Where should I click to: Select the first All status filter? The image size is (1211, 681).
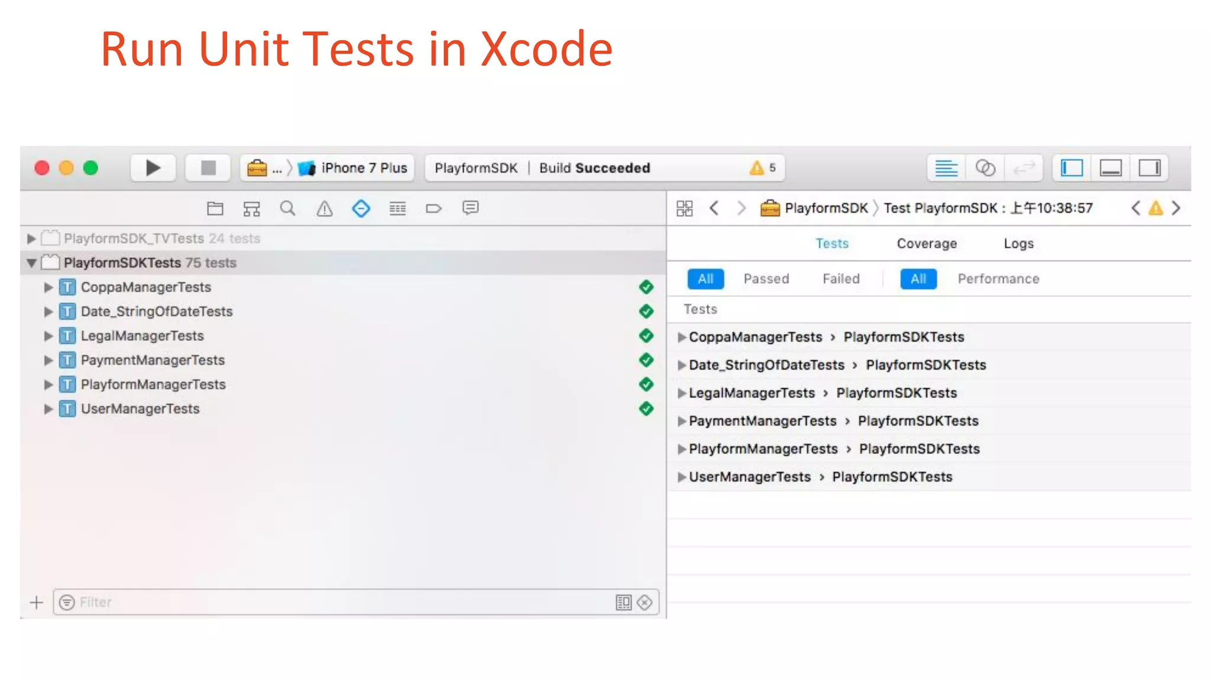point(705,279)
